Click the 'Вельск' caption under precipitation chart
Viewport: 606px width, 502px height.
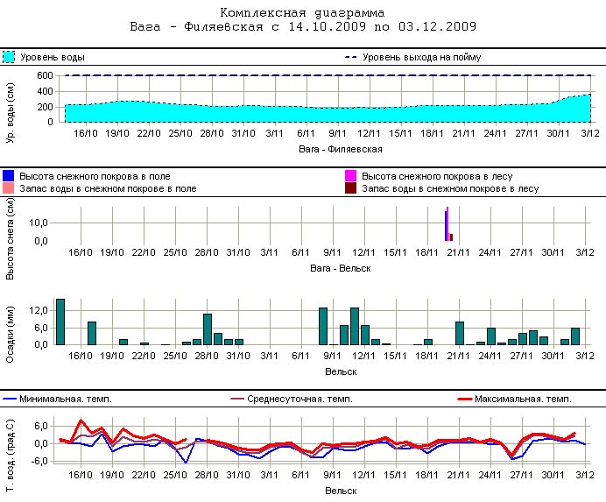pos(339,371)
